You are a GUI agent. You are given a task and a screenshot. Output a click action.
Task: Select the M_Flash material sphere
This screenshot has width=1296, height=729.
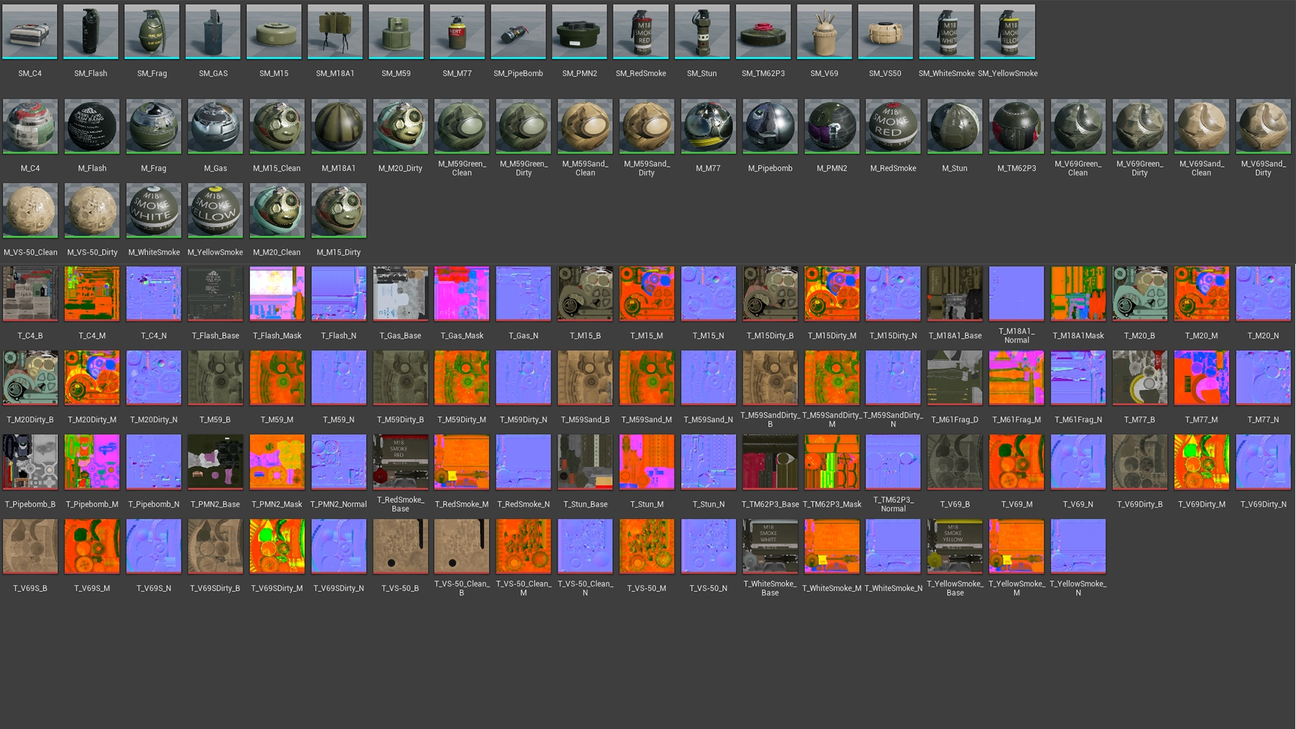(92, 126)
